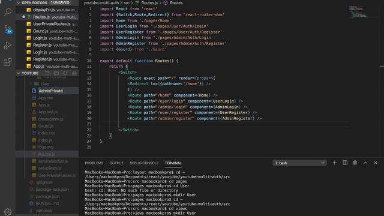Click the README.md info icon
384x216 pixels.
(31, 203)
